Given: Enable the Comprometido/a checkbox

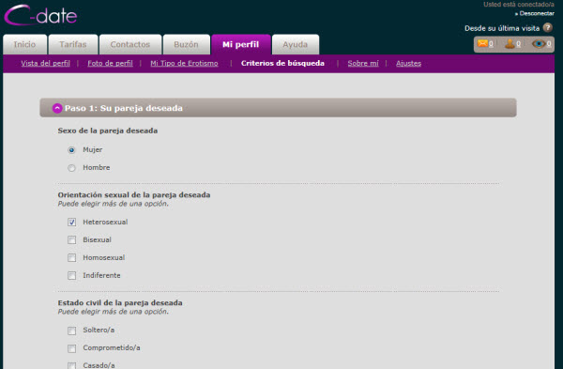Looking at the screenshot, I should 72,348.
